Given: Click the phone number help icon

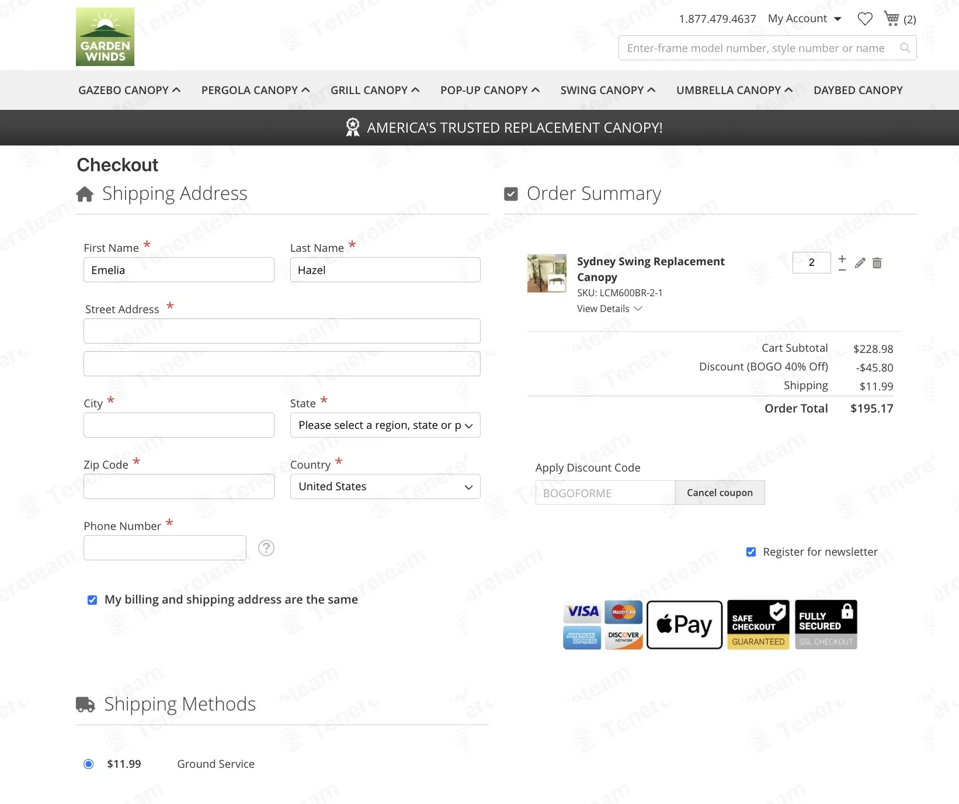Looking at the screenshot, I should coord(266,548).
